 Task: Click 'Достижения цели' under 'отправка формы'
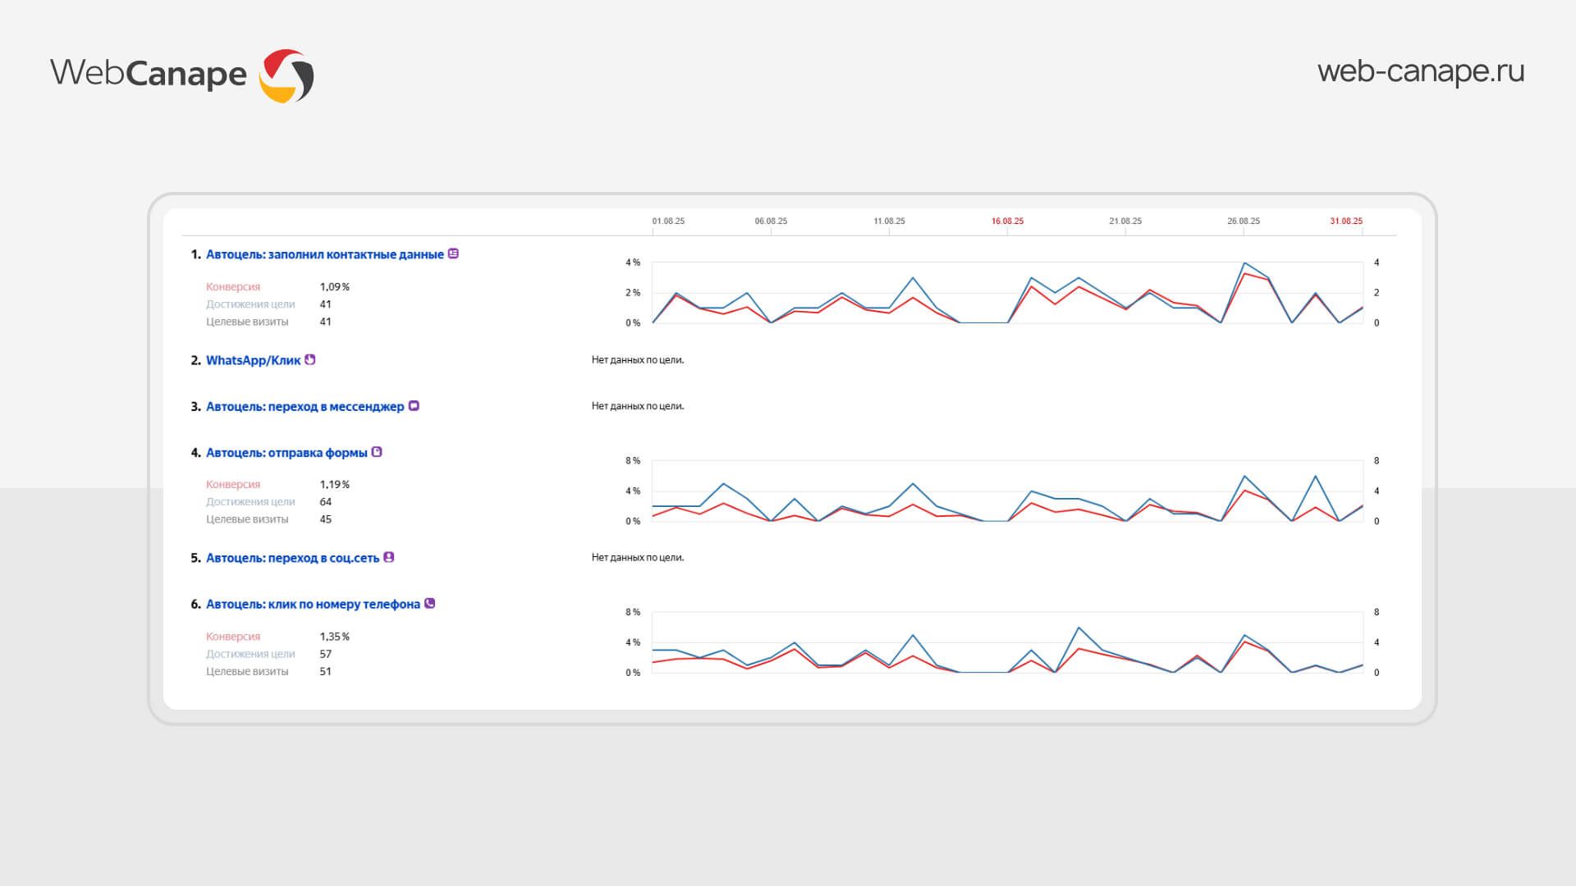tap(250, 502)
